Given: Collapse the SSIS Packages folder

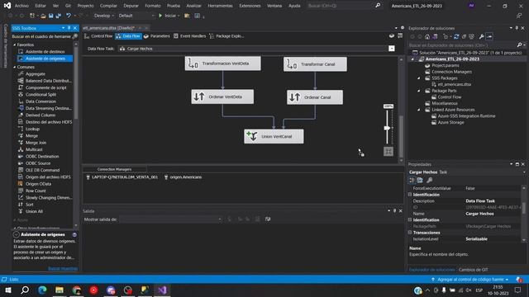Looking at the screenshot, I should click(x=419, y=78).
